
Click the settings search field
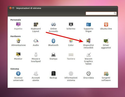(101, 13)
